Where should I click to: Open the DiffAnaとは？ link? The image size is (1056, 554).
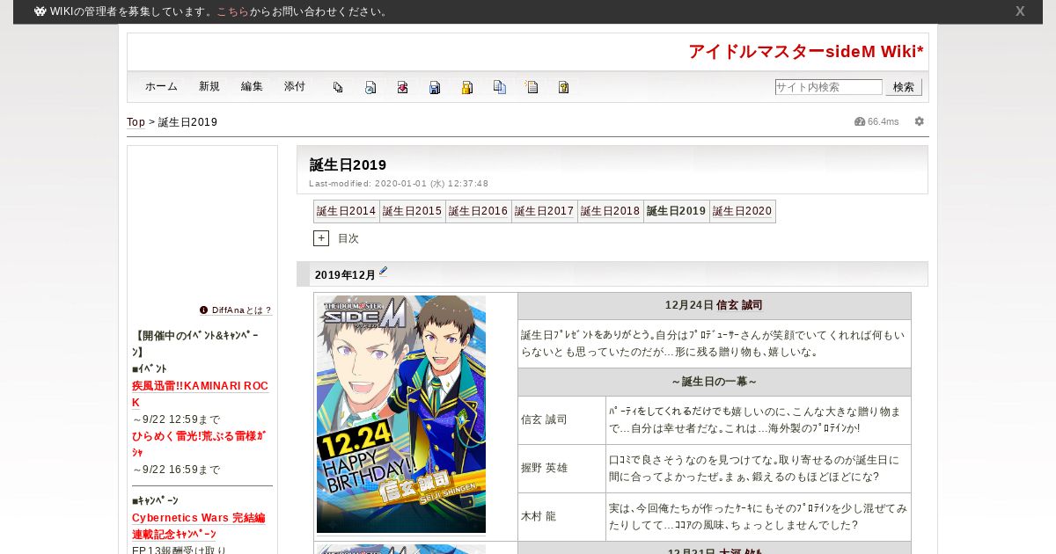(242, 310)
